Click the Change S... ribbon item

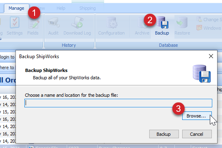coord(209,20)
